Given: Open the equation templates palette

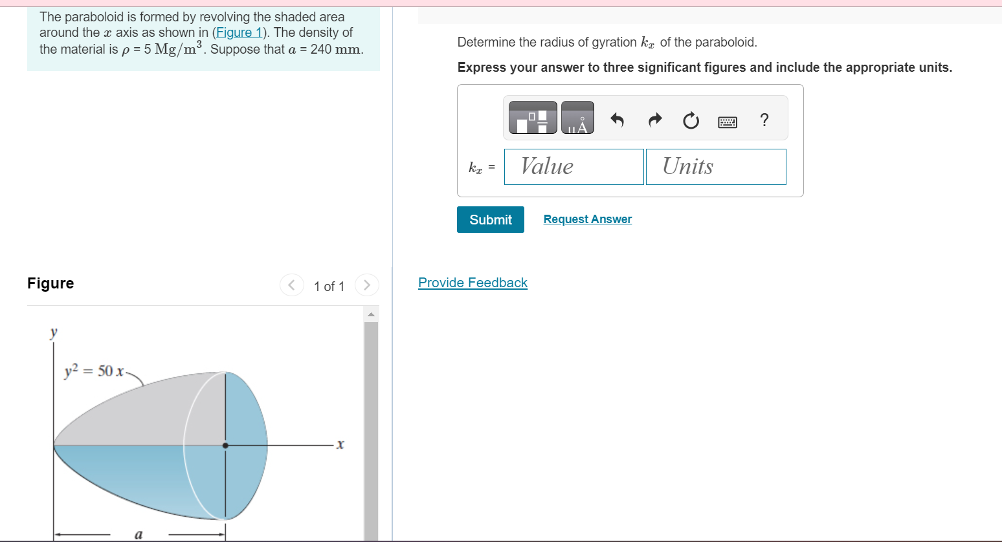Looking at the screenshot, I should point(531,117).
